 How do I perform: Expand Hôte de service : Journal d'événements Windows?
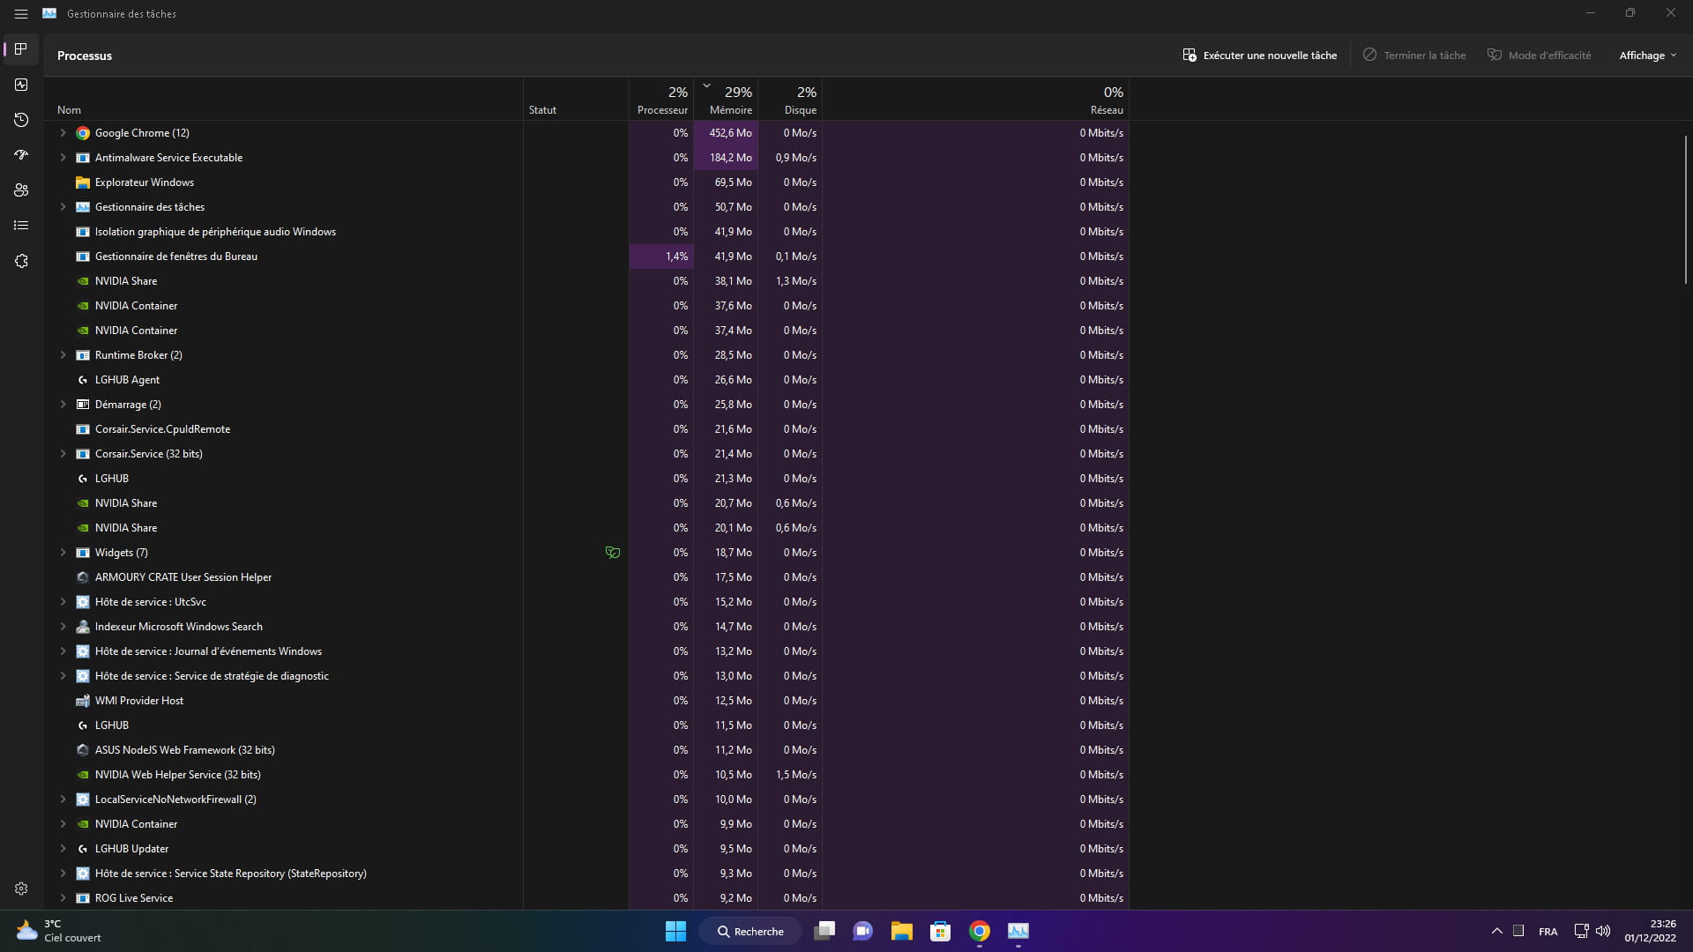(63, 651)
